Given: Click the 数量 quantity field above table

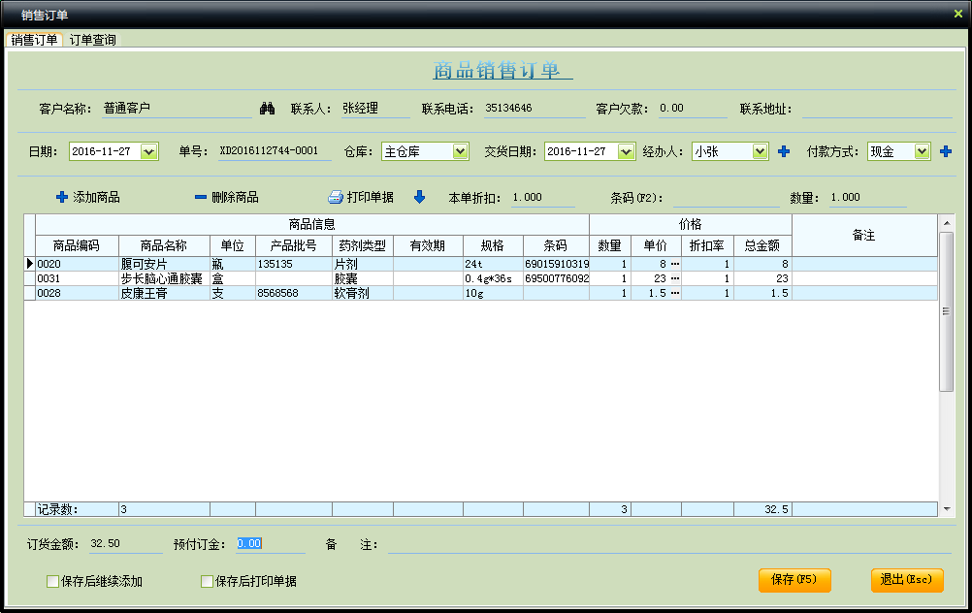Looking at the screenshot, I should [868, 198].
